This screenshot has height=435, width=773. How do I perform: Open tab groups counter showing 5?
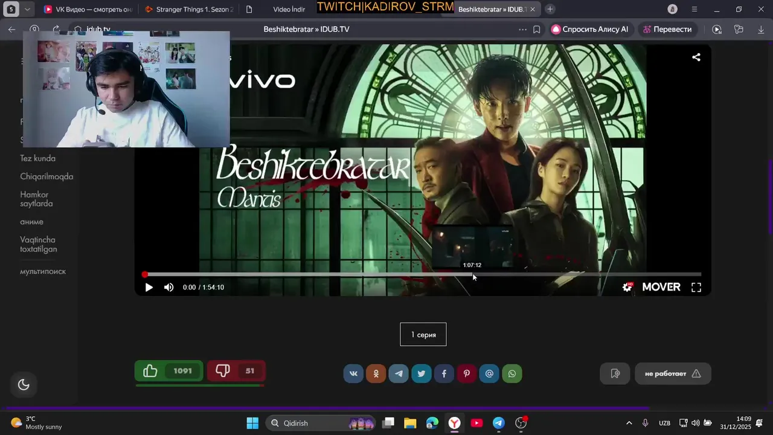[x=11, y=9]
